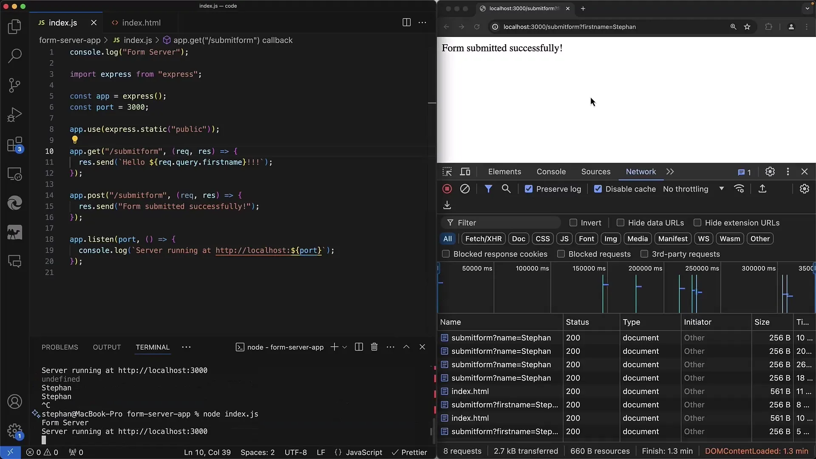Click the Clear network log icon
The height and width of the screenshot is (459, 816).
point(465,189)
